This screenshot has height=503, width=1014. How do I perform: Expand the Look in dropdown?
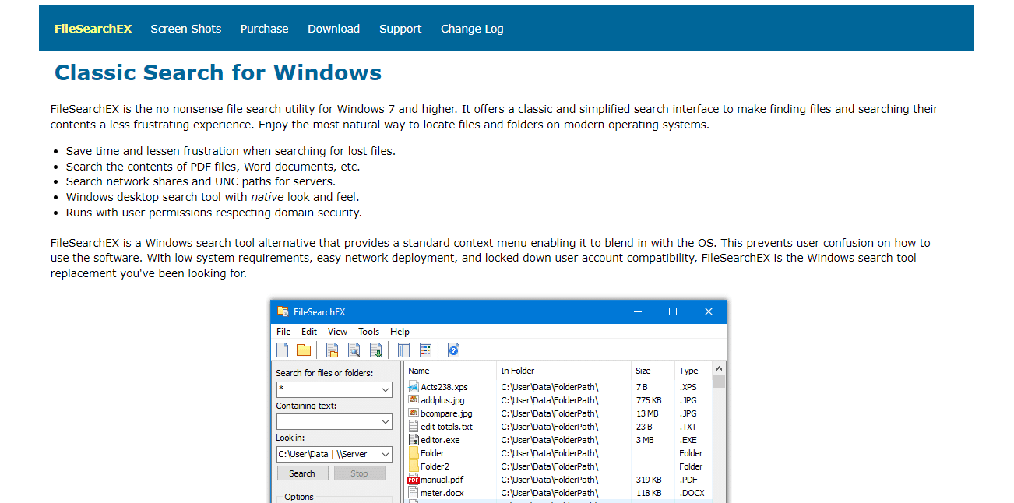point(386,454)
